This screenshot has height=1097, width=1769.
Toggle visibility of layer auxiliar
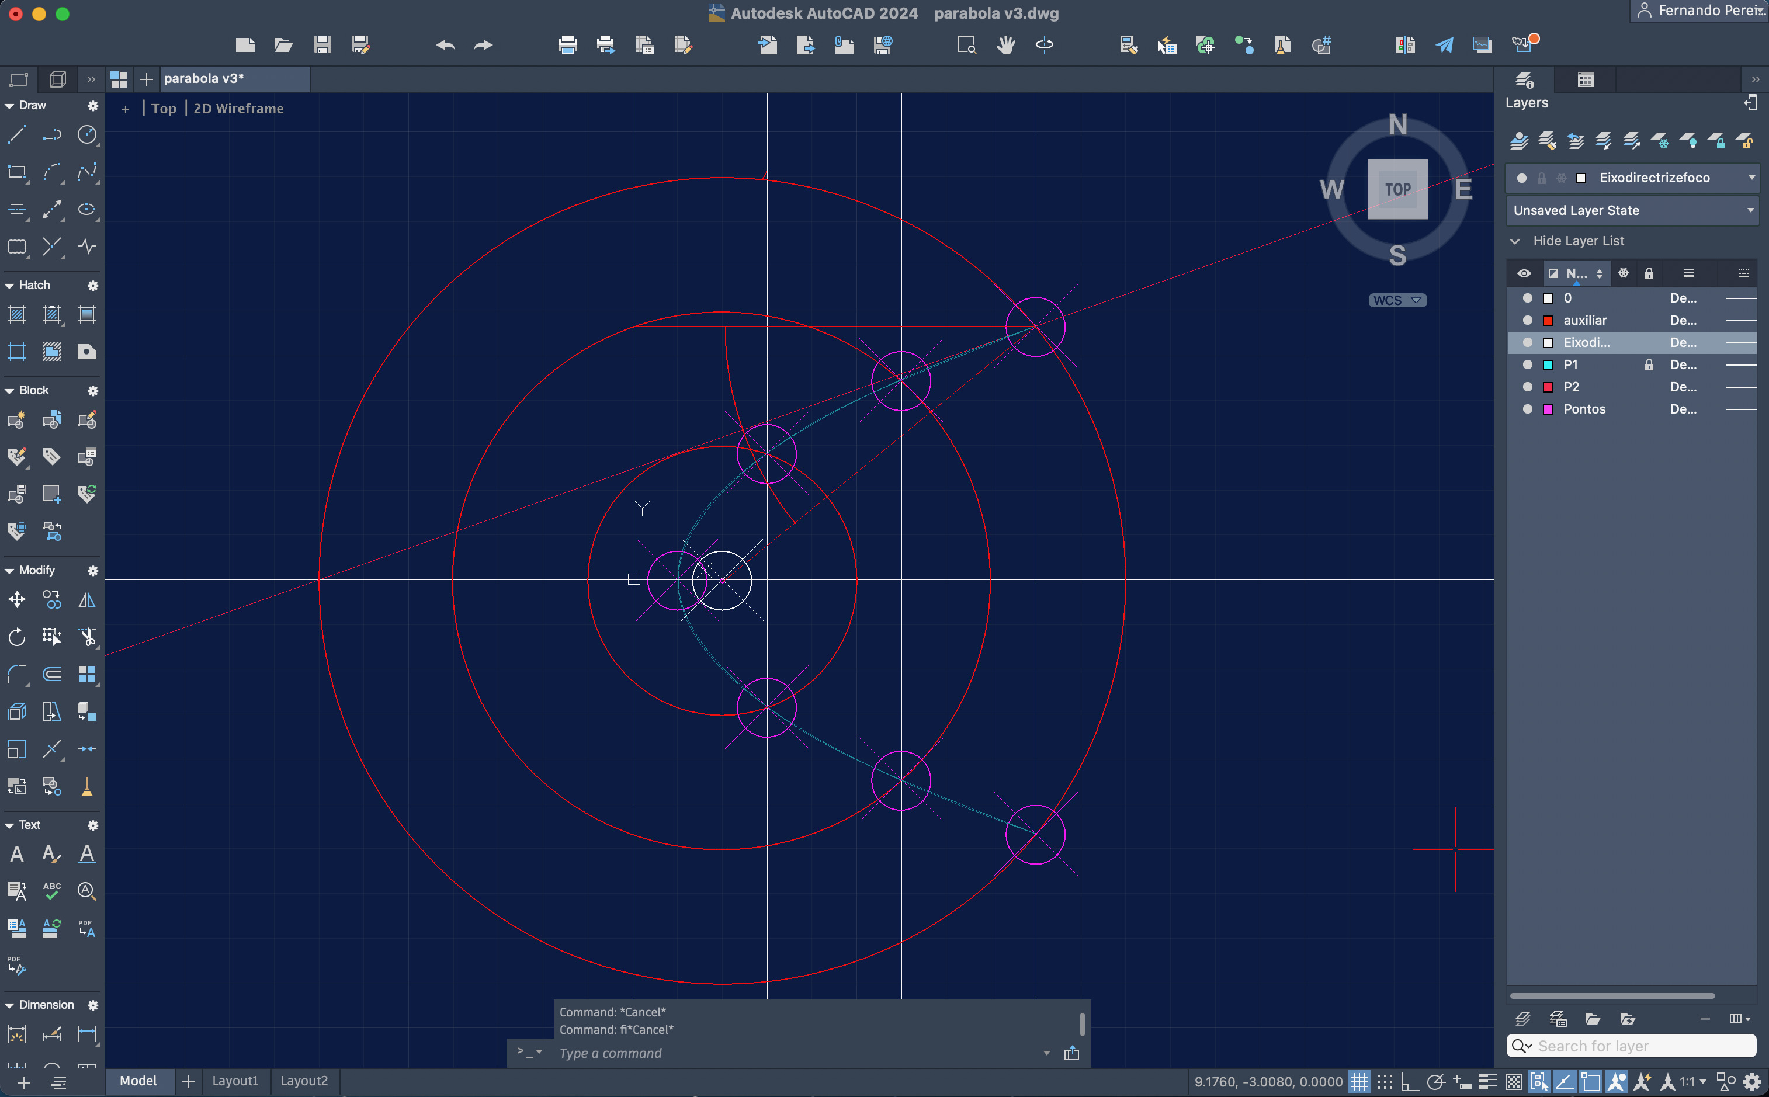coord(1527,320)
